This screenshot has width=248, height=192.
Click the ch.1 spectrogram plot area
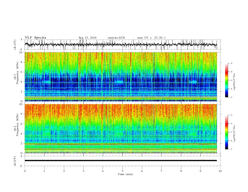(x=121, y=77)
